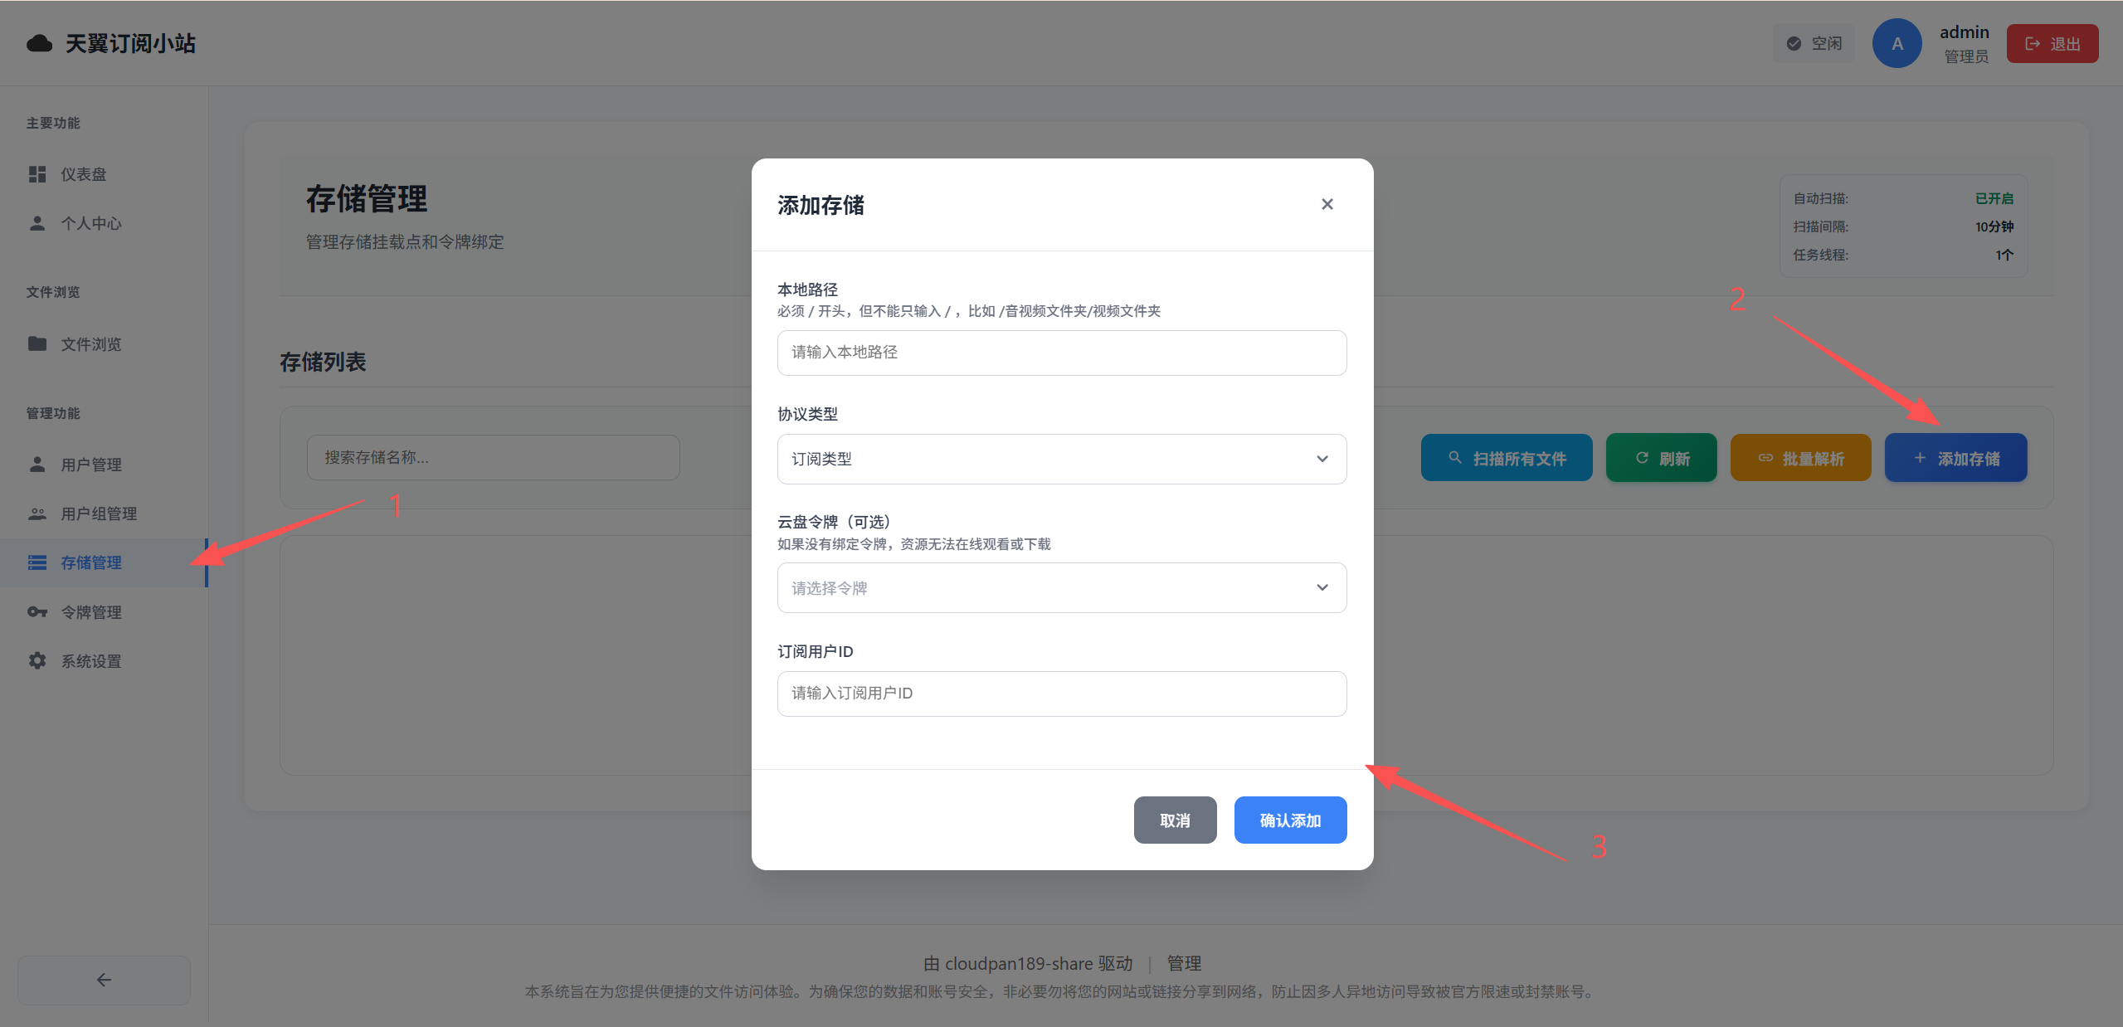The image size is (2123, 1027).
Task: Click the cloud logo icon in header
Action: tap(39, 43)
